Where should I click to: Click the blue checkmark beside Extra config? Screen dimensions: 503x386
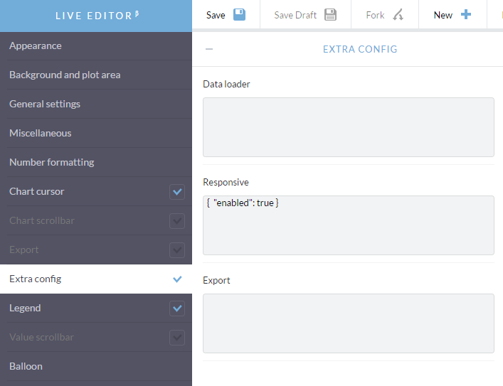point(177,279)
